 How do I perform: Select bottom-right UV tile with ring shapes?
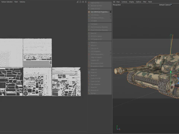[x=66, y=82]
